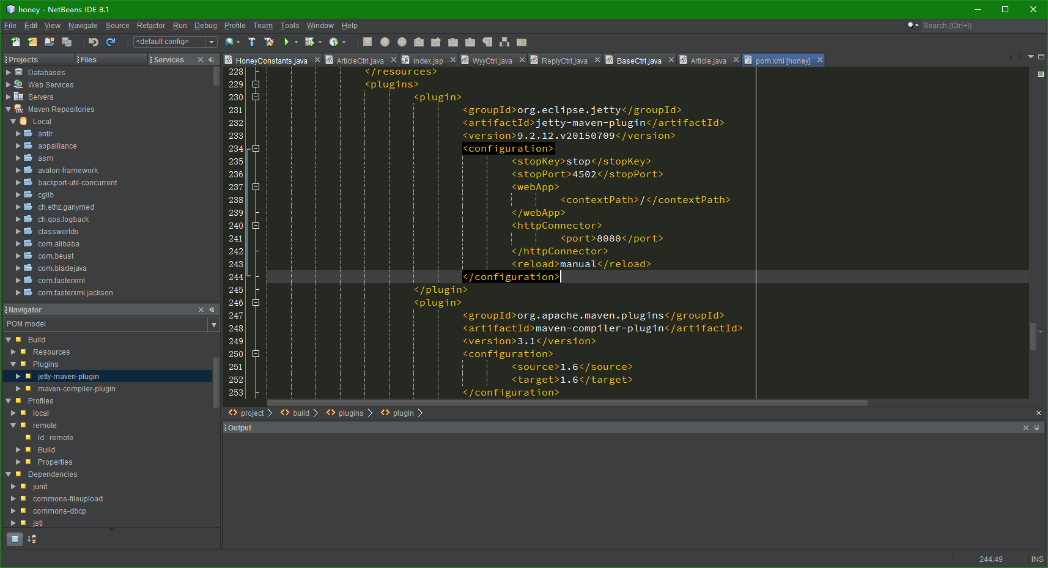Open the Refactor menu
The height and width of the screenshot is (568, 1048).
(x=151, y=26)
